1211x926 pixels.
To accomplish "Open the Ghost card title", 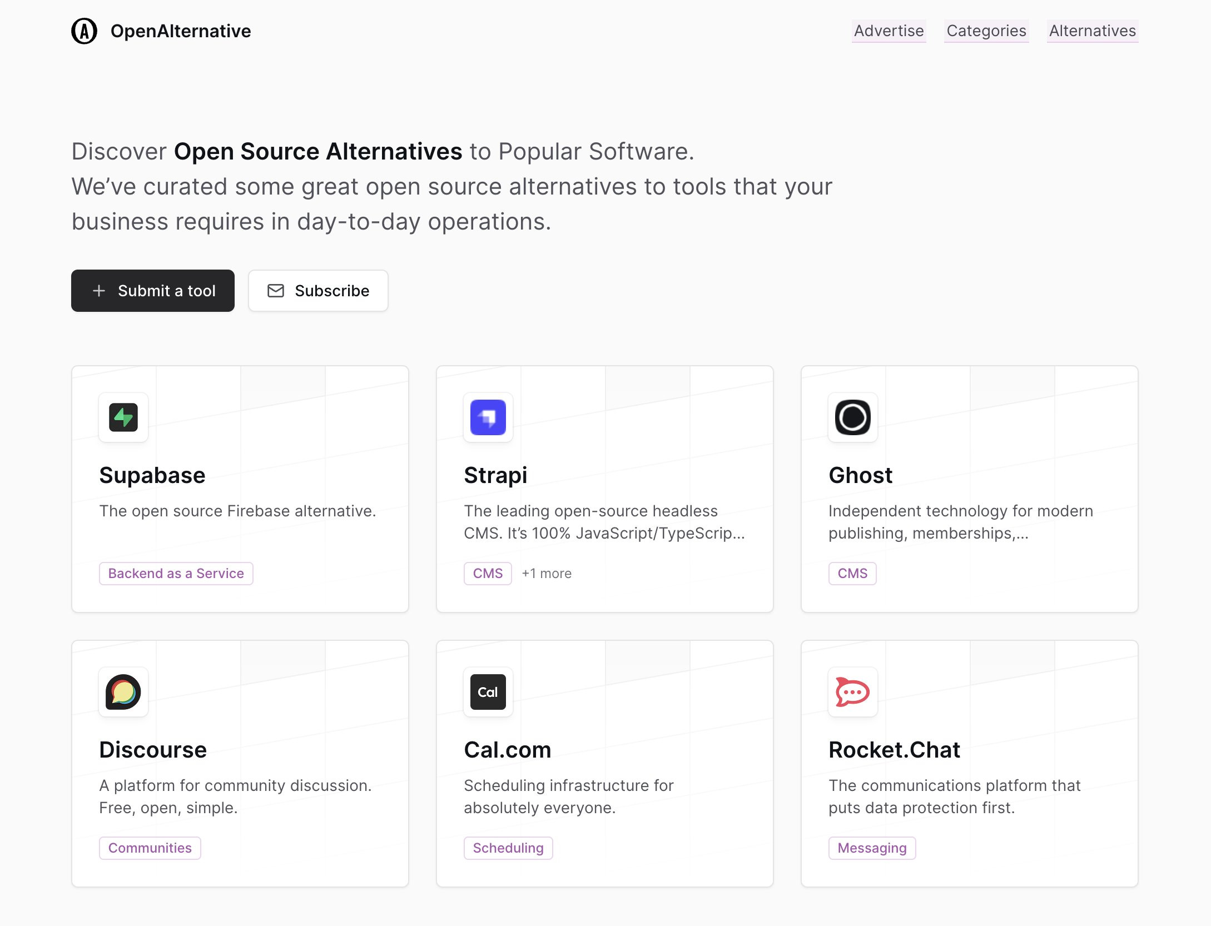I will [x=860, y=475].
